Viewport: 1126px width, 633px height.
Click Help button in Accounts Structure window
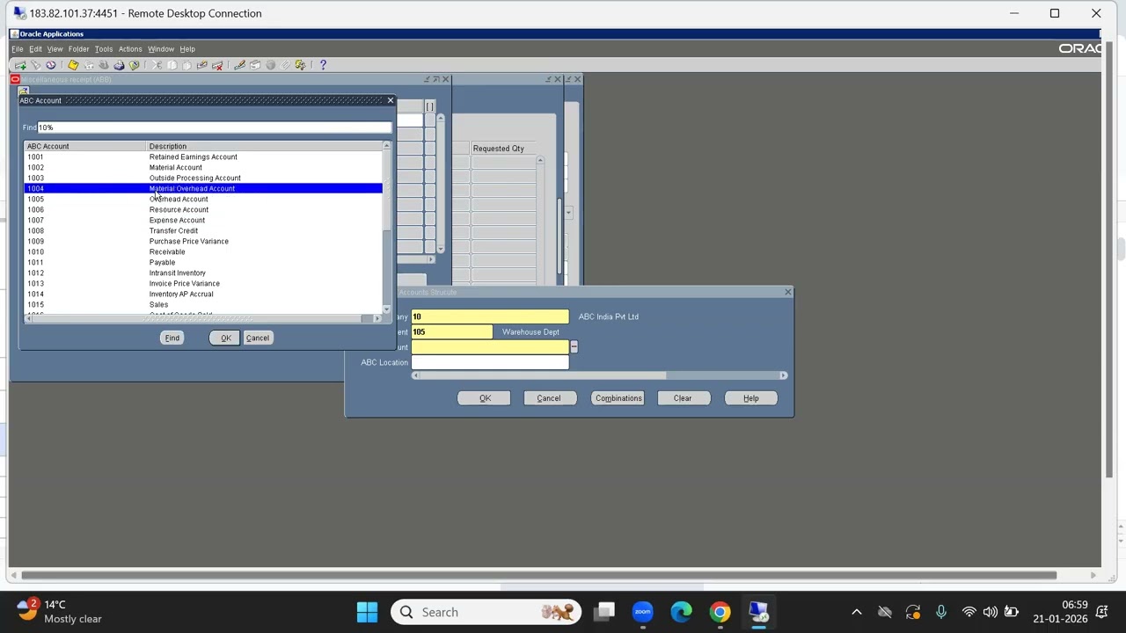751,398
